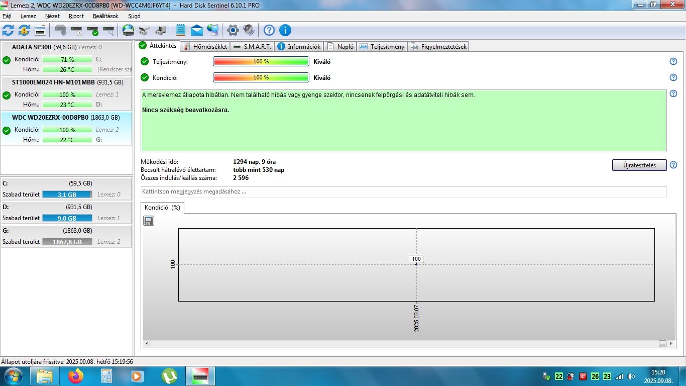Click the question mark help toolbar icon
Viewport: 686px width, 386px height.
click(269, 30)
